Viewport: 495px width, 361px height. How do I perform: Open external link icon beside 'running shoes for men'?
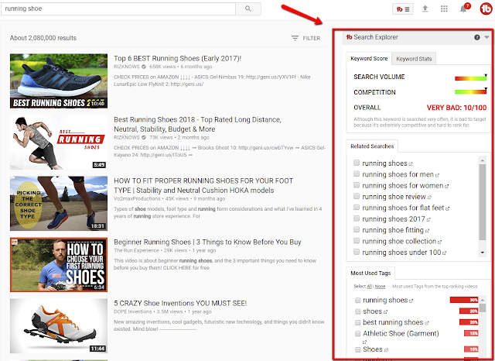click(437, 175)
